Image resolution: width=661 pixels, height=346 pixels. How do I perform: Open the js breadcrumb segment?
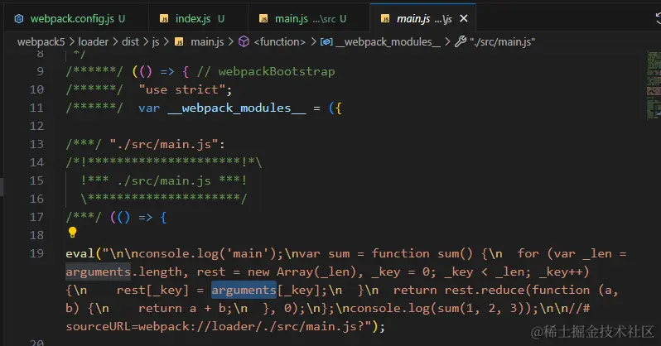tap(156, 41)
